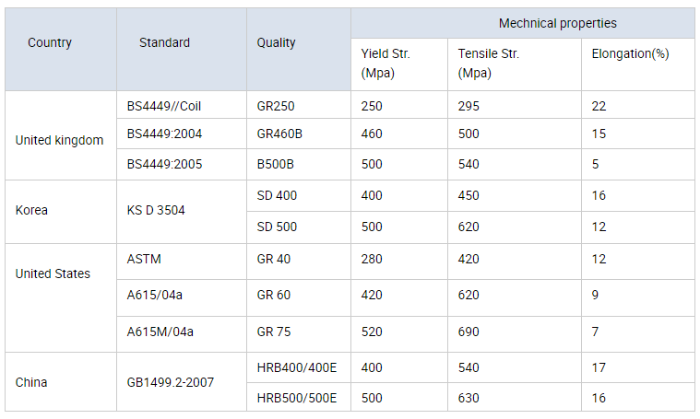Click the SD 500 quality cell
The height and width of the screenshot is (419, 700).
pyautogui.click(x=299, y=227)
